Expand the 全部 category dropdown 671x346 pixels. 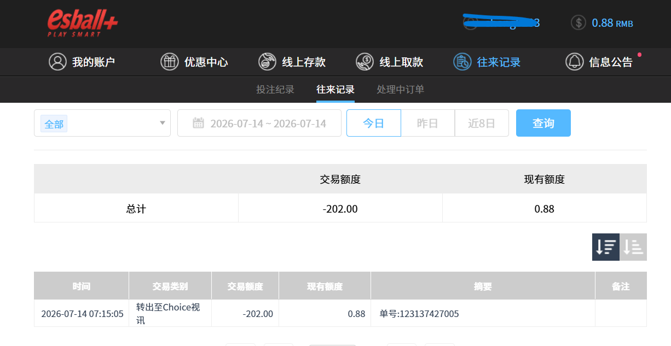[102, 123]
